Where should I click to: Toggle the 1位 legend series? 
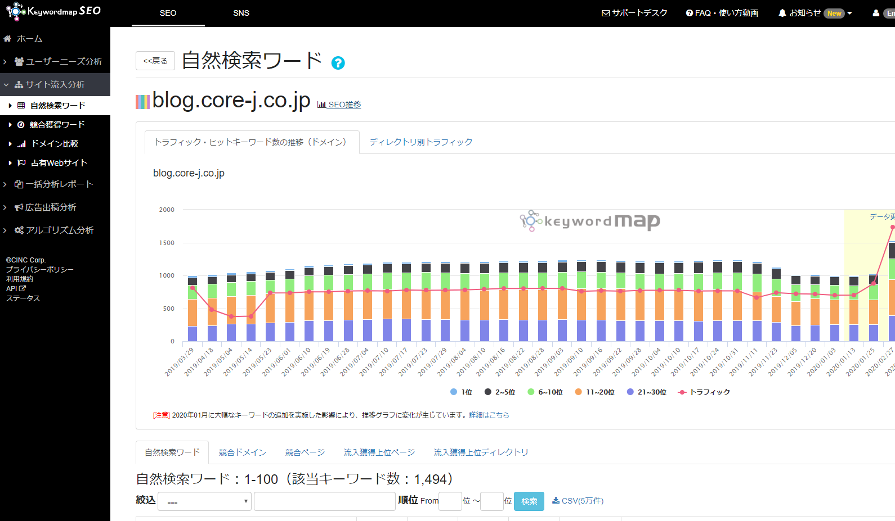tap(454, 392)
